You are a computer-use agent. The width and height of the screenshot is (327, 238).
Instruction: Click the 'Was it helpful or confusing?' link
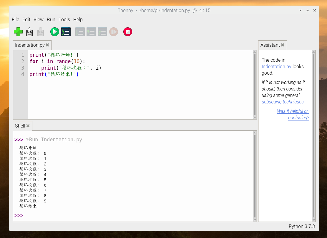coord(293,114)
